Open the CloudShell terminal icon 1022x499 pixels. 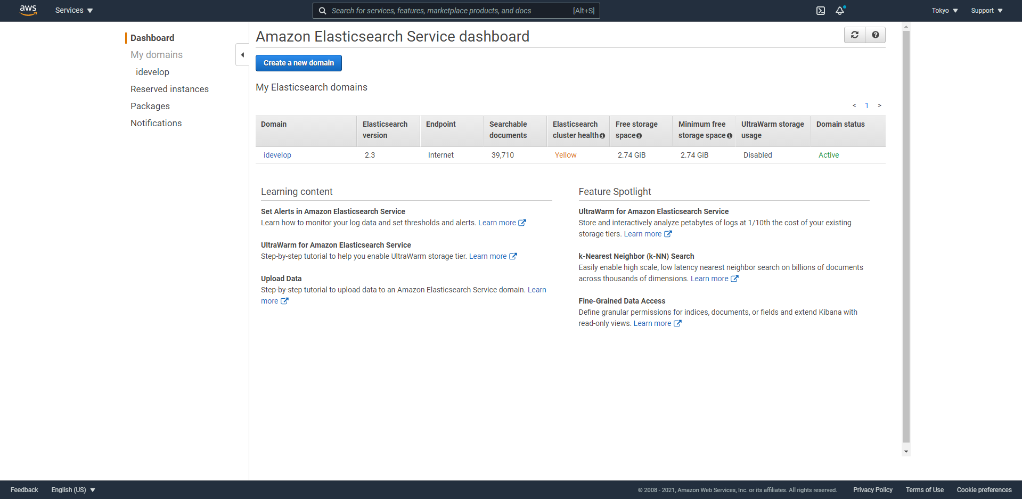click(821, 11)
